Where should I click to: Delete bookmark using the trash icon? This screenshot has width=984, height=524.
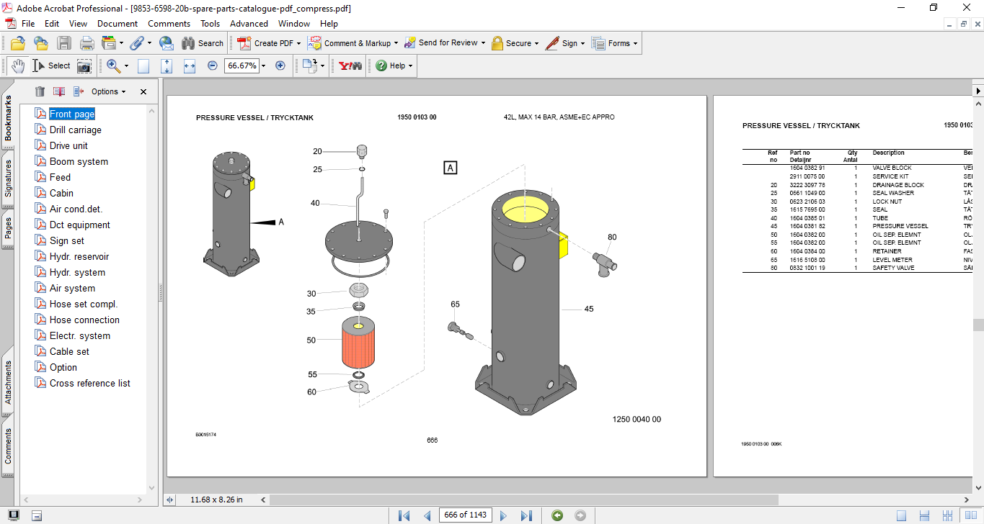point(40,91)
